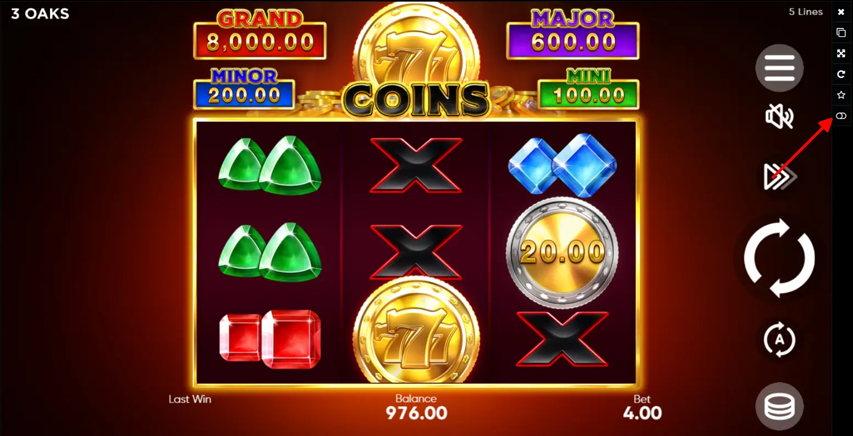Open bet settings coin stack button
The width and height of the screenshot is (853, 436).
(x=779, y=406)
